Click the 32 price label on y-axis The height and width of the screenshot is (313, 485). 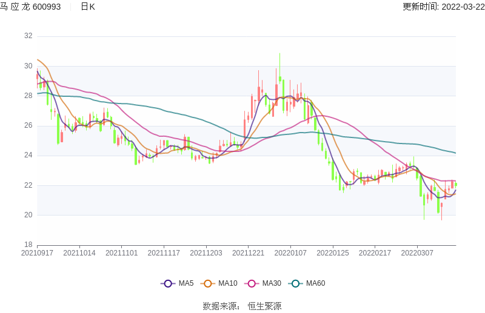click(28, 36)
